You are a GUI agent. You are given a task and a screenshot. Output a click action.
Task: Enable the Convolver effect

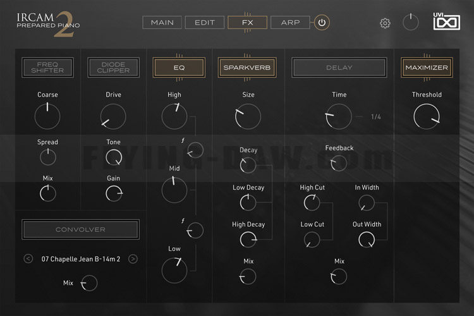[x=80, y=229]
